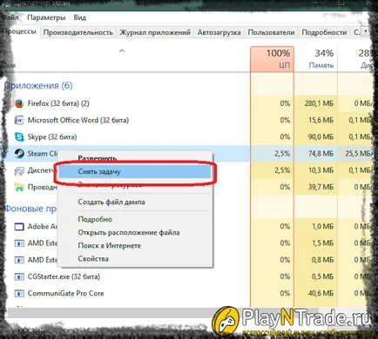Open the Подробности tab

coord(324,32)
